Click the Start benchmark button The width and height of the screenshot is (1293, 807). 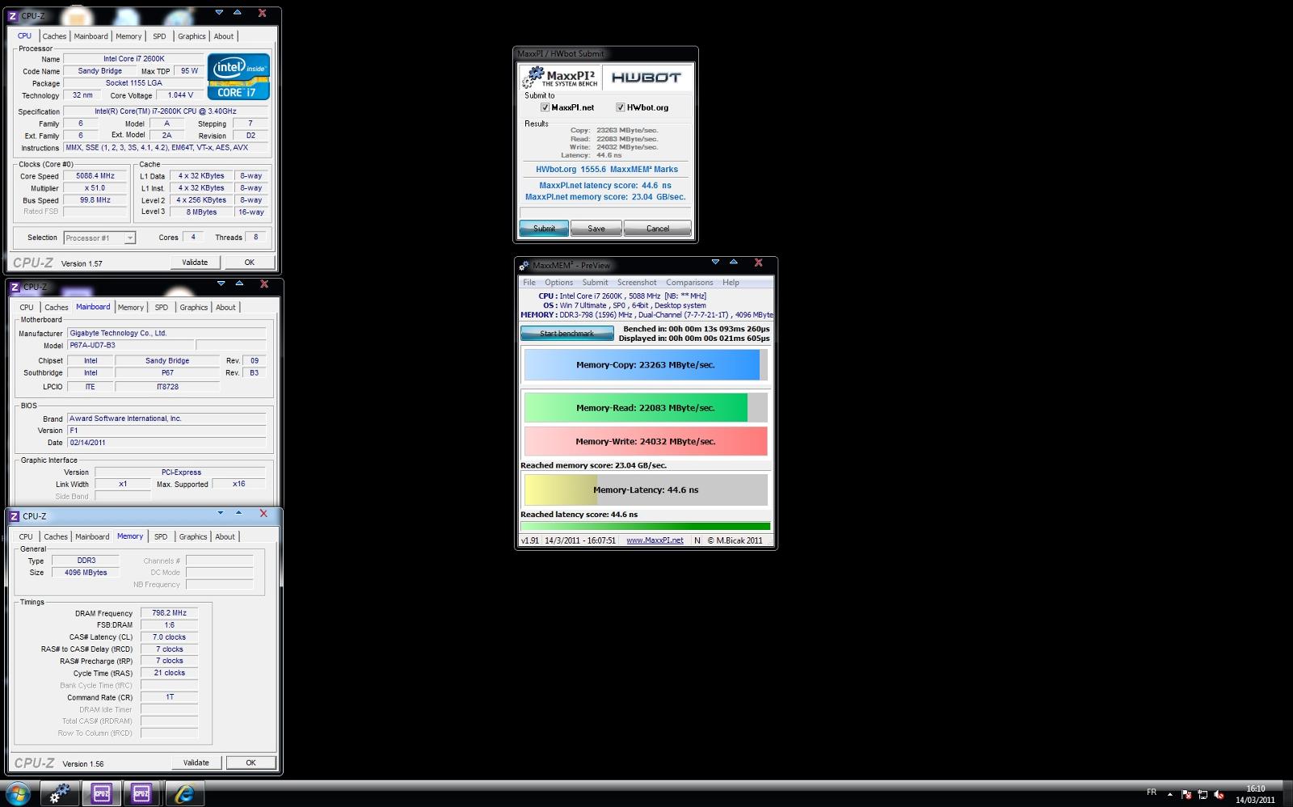(x=566, y=334)
